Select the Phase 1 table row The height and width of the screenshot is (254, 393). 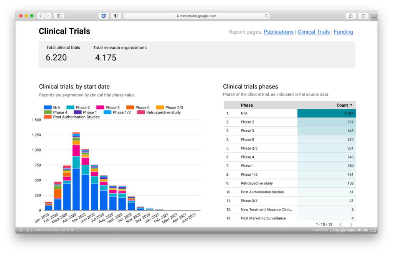point(290,166)
